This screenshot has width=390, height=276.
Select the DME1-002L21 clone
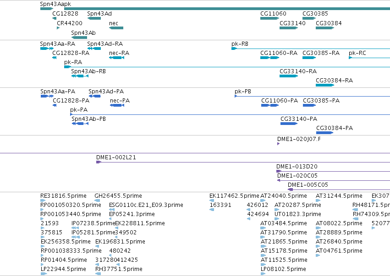(x=243, y=162)
